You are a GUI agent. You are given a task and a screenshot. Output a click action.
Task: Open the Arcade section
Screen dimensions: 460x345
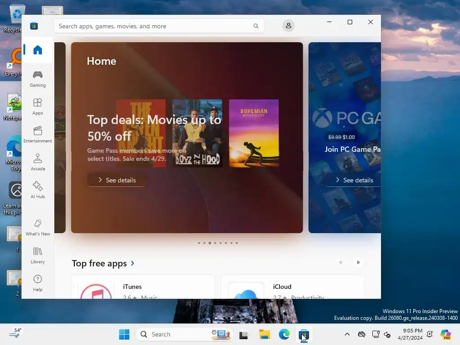tap(38, 163)
